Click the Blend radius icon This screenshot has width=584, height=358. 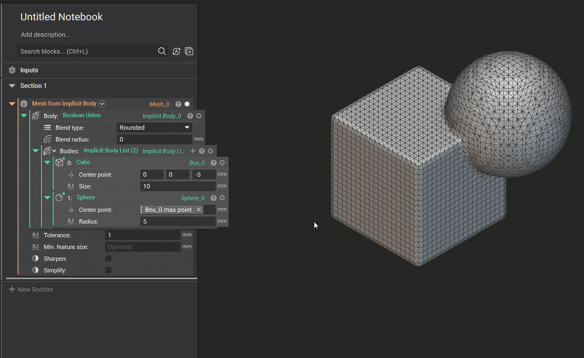[48, 139]
